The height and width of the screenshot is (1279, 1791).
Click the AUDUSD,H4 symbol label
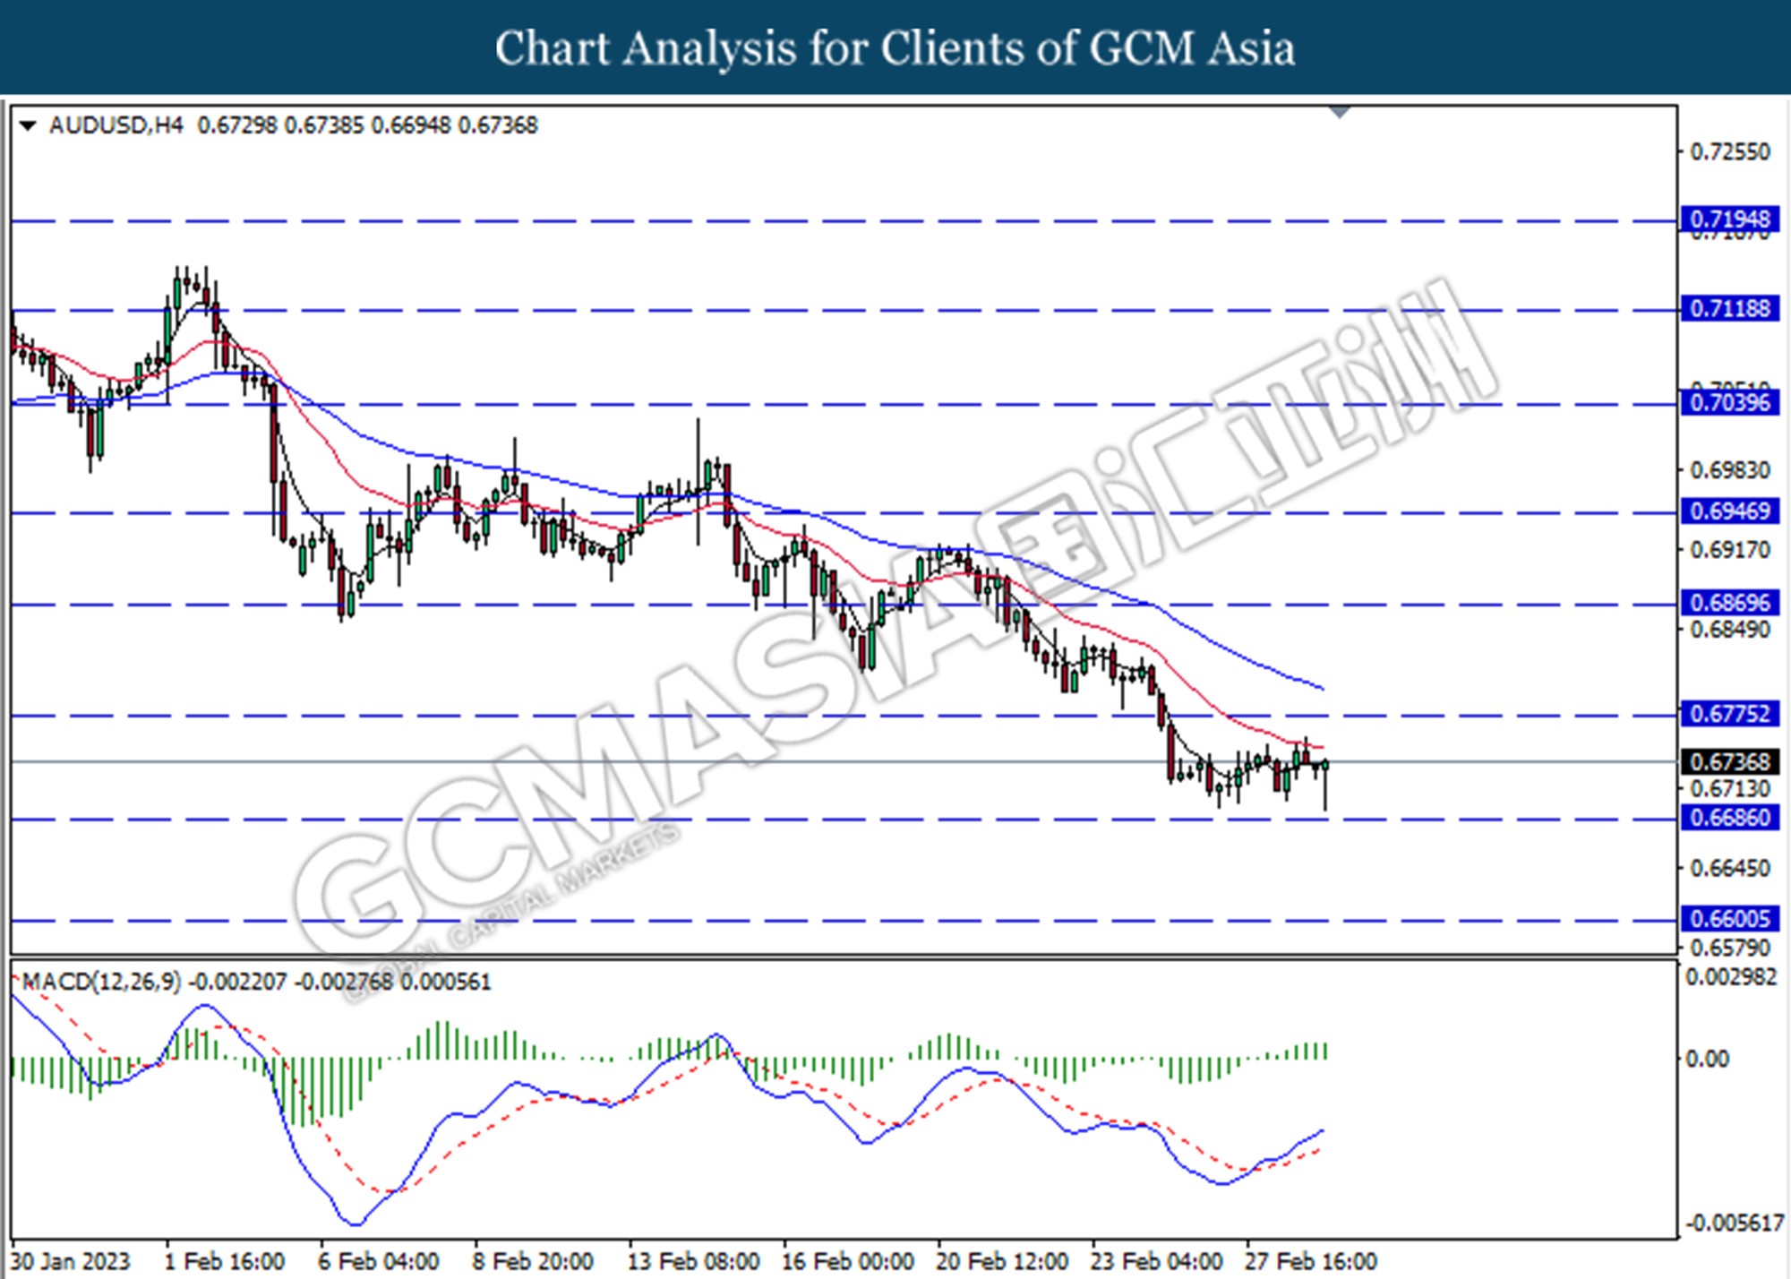pyautogui.click(x=116, y=125)
